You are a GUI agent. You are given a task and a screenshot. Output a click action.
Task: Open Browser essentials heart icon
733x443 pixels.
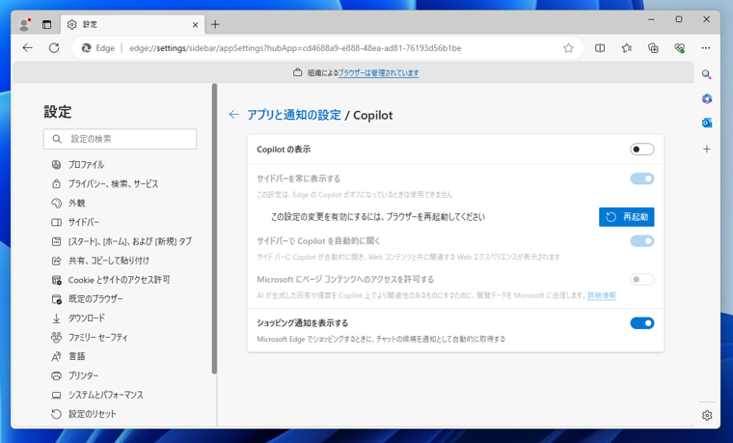pos(680,47)
